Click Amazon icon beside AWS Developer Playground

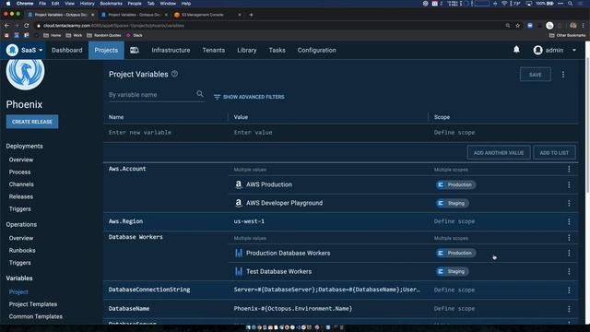point(238,203)
